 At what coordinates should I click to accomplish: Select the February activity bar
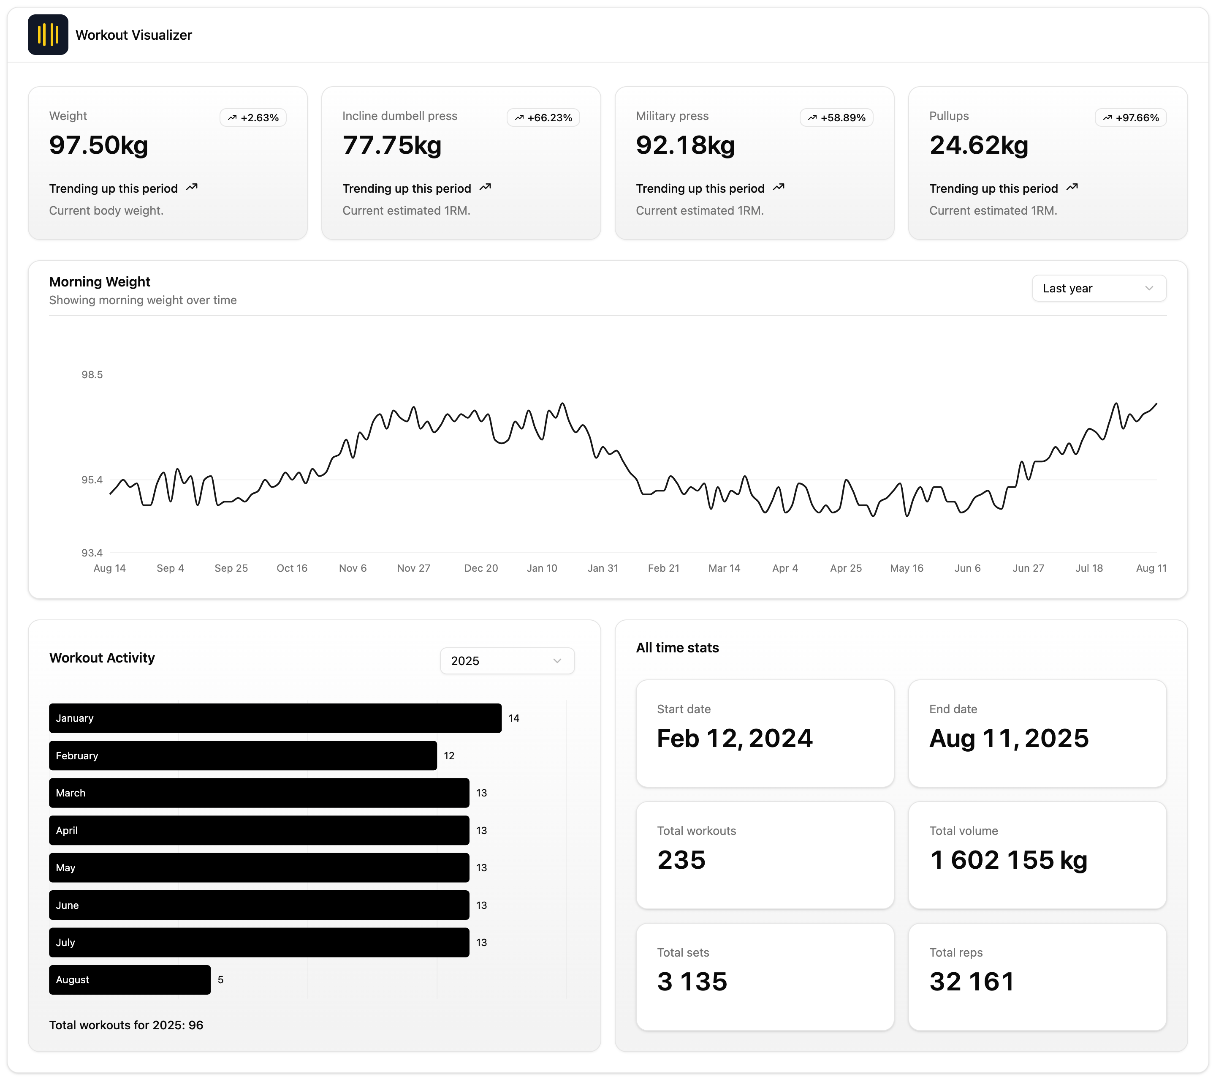243,755
